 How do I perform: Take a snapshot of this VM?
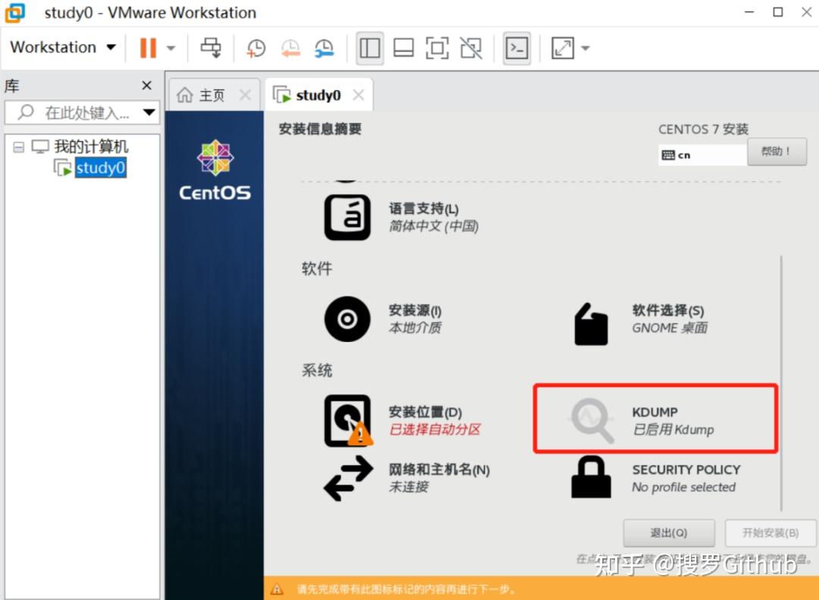coord(256,48)
